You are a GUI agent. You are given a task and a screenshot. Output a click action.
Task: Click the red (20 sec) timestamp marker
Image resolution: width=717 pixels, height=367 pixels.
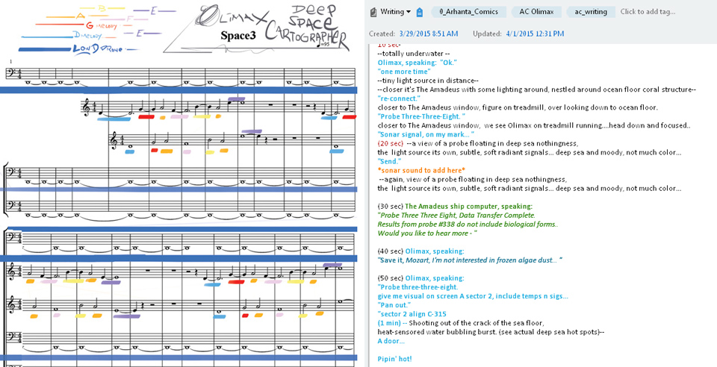click(391, 143)
